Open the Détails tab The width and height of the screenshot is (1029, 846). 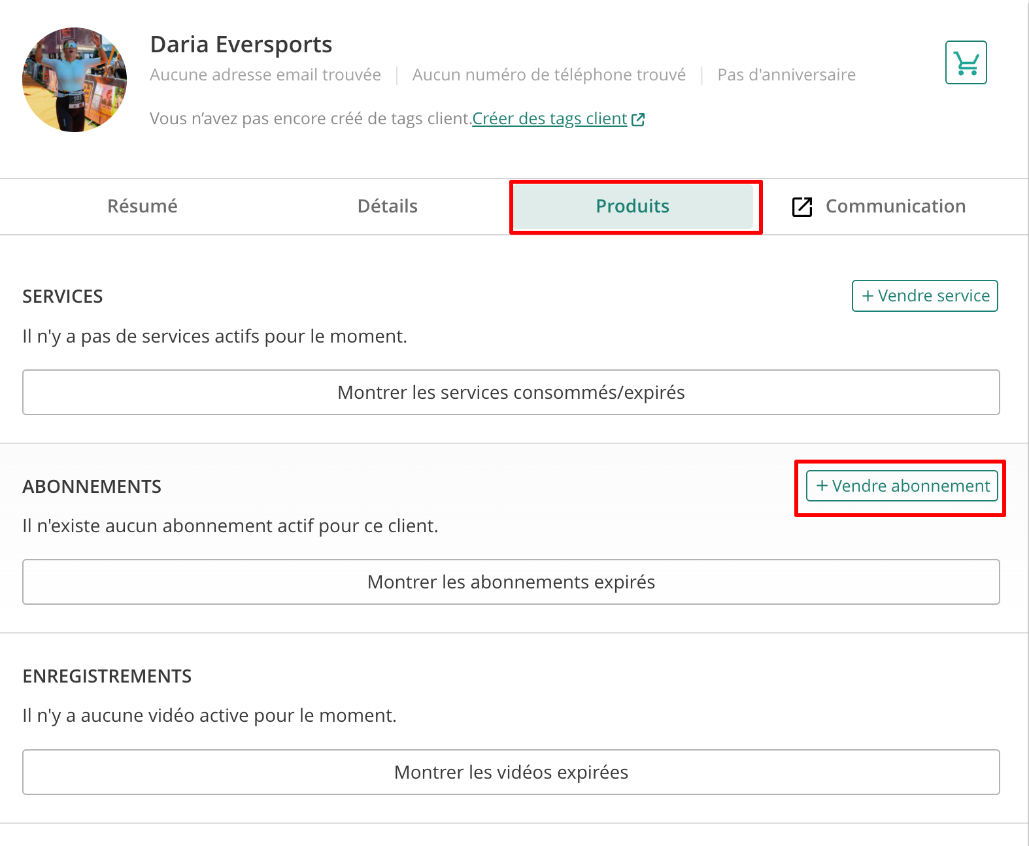(x=388, y=207)
